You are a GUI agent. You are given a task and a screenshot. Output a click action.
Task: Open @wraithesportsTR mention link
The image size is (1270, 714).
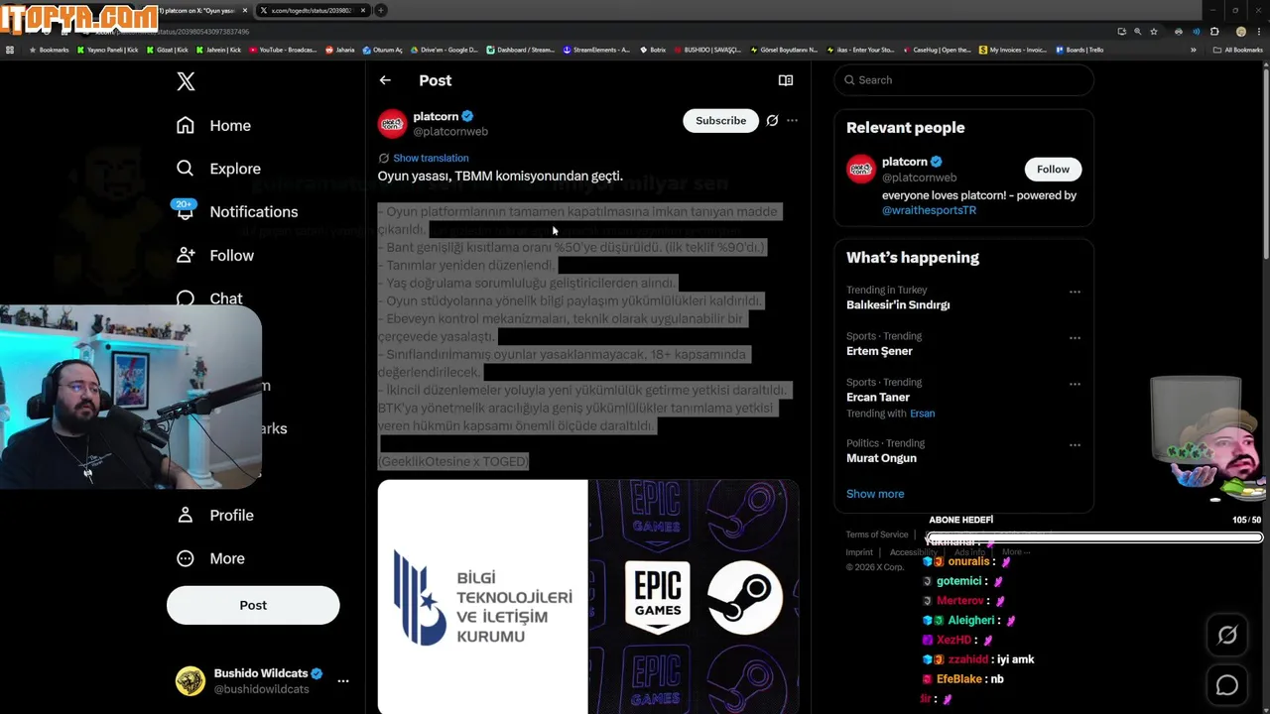pyautogui.click(x=929, y=210)
